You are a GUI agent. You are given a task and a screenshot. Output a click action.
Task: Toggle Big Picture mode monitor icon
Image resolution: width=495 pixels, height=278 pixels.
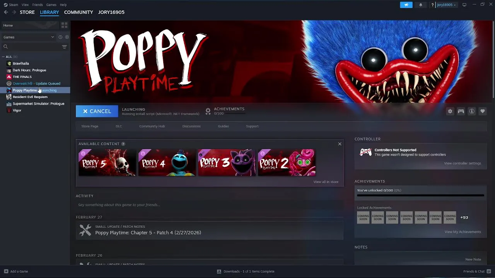tap(464, 5)
